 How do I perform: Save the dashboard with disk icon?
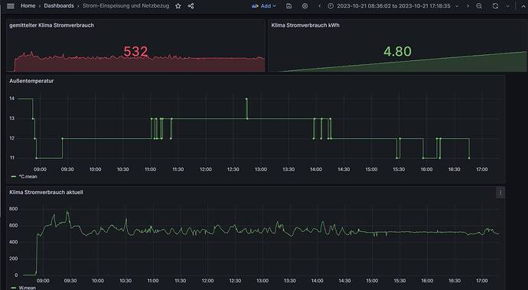click(x=288, y=6)
